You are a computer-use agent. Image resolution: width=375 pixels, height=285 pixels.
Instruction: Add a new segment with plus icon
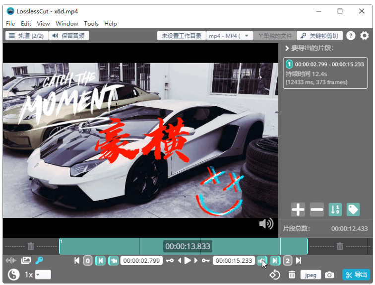pyautogui.click(x=298, y=210)
